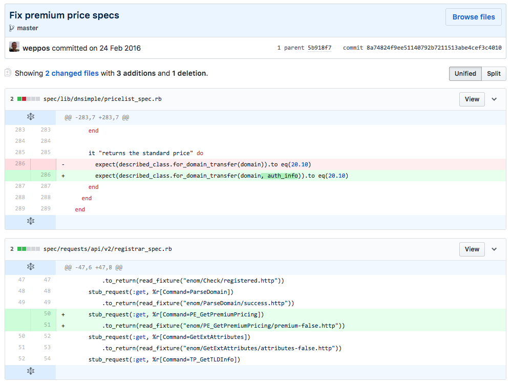
Task: Click diffstat bar for pricelist_spec.rb
Action: tap(29, 99)
